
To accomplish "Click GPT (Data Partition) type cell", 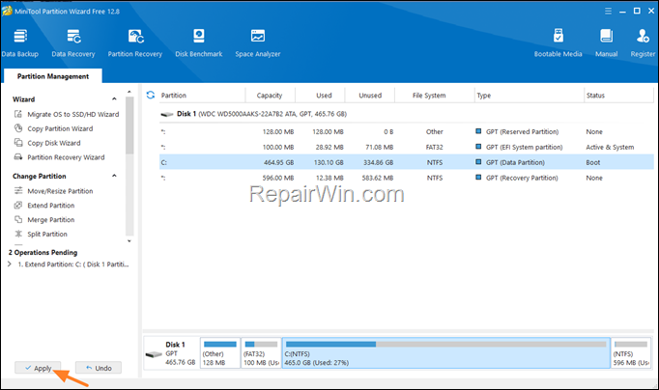I will tap(515, 162).
